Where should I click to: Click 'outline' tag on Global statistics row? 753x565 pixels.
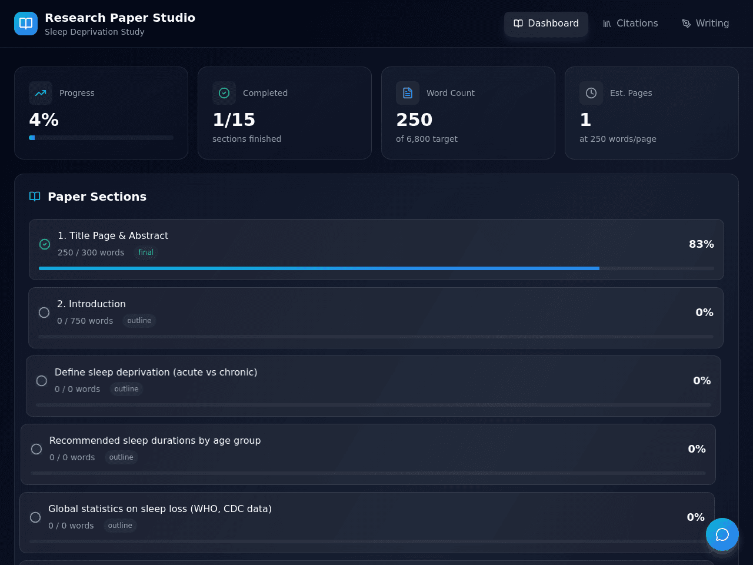120,526
